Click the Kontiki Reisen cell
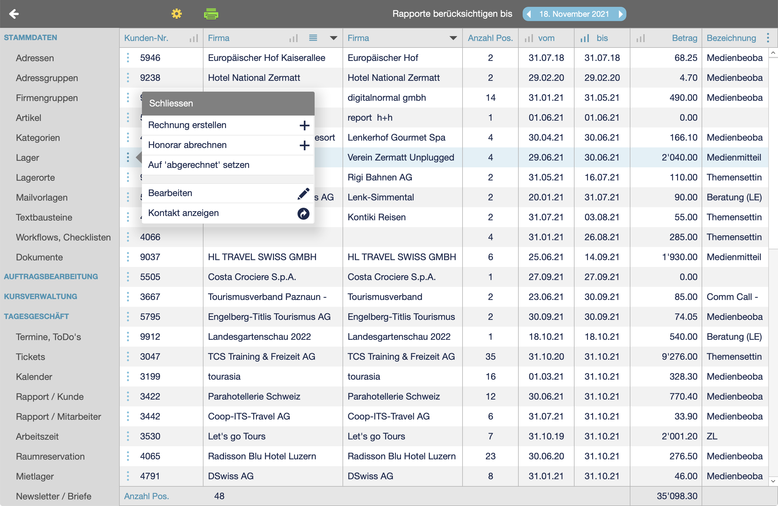The height and width of the screenshot is (506, 778). tap(402, 217)
